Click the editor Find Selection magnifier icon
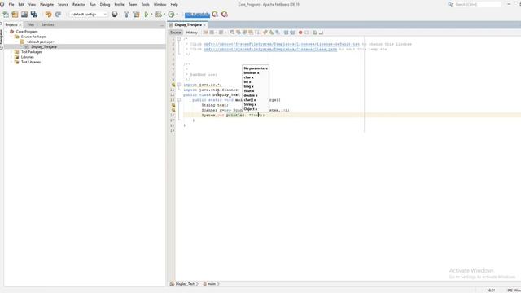The image size is (521, 293). [x=232, y=33]
